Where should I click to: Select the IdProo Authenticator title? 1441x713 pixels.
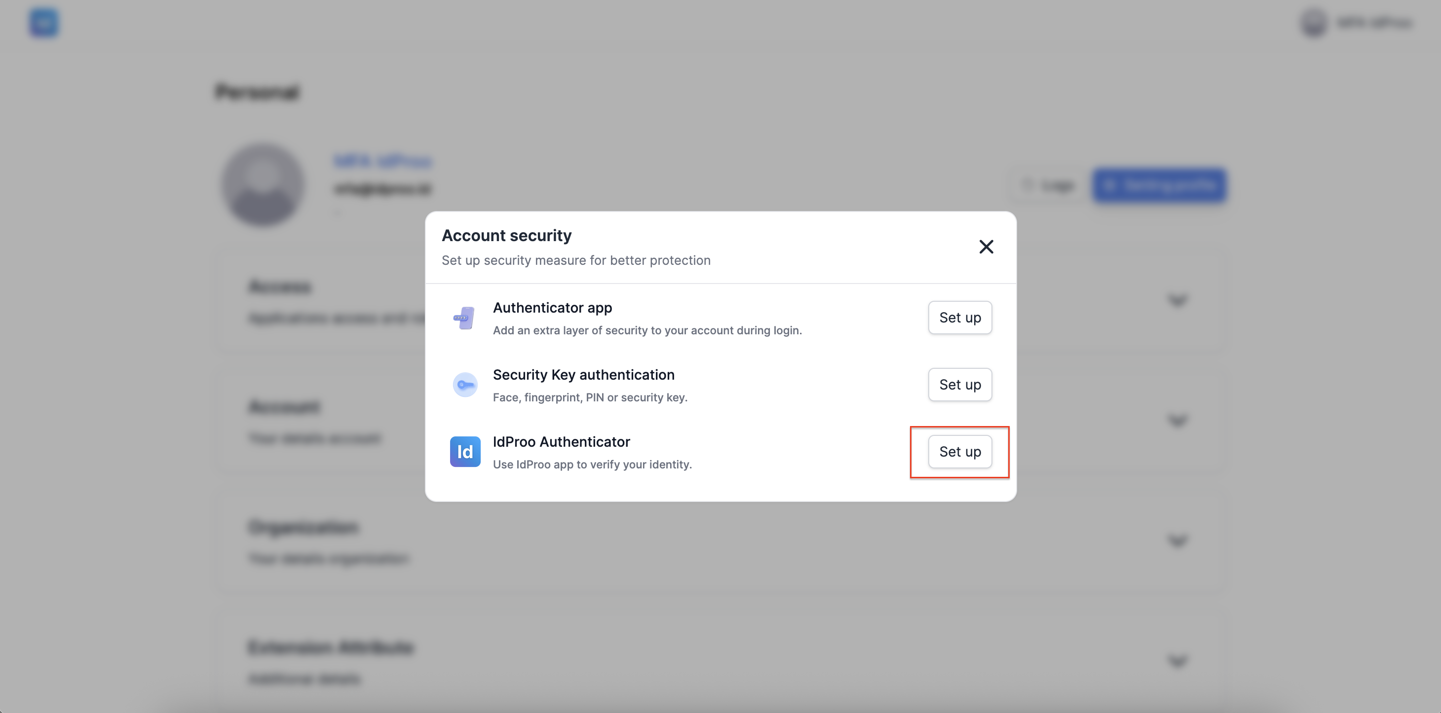click(x=561, y=441)
